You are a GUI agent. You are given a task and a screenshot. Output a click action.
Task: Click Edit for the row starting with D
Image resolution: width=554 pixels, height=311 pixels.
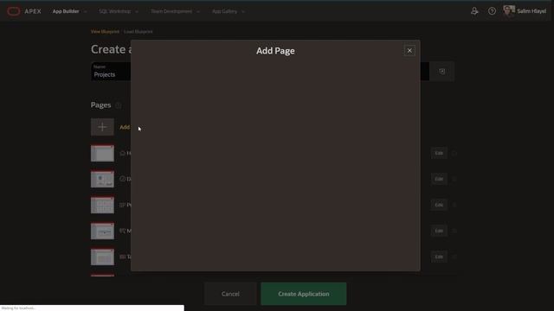[439, 179]
